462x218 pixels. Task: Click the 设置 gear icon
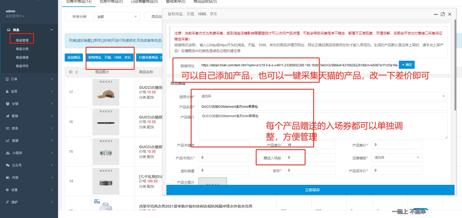click(x=7, y=190)
